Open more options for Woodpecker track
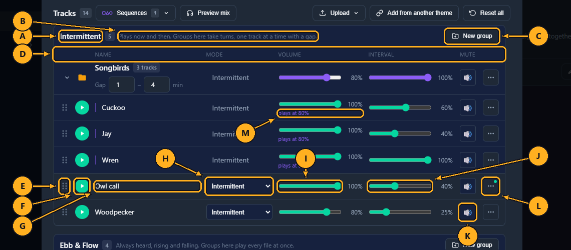The height and width of the screenshot is (250, 571). 490,212
